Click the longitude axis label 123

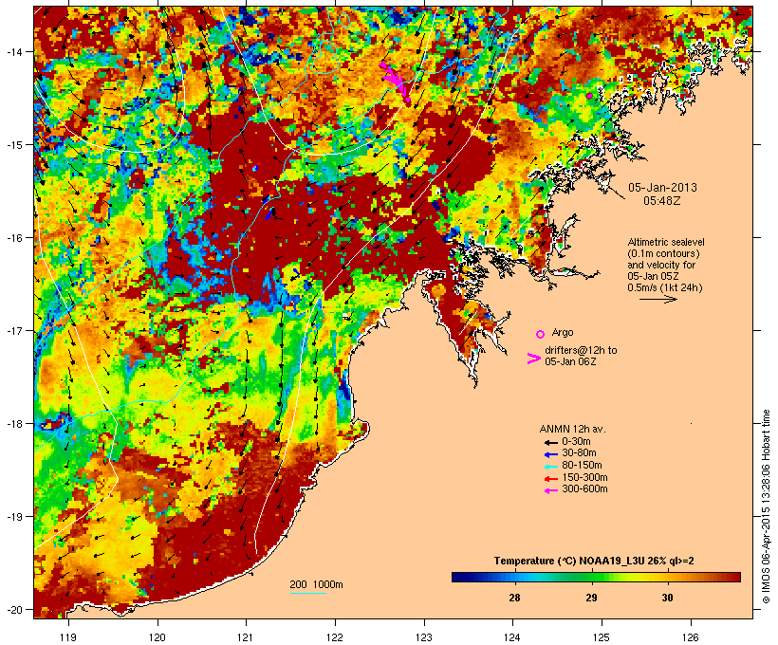[x=424, y=637]
